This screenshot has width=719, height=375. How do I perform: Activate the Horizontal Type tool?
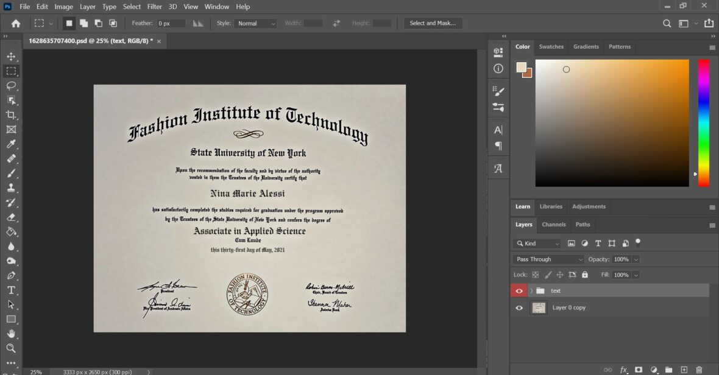point(11,290)
